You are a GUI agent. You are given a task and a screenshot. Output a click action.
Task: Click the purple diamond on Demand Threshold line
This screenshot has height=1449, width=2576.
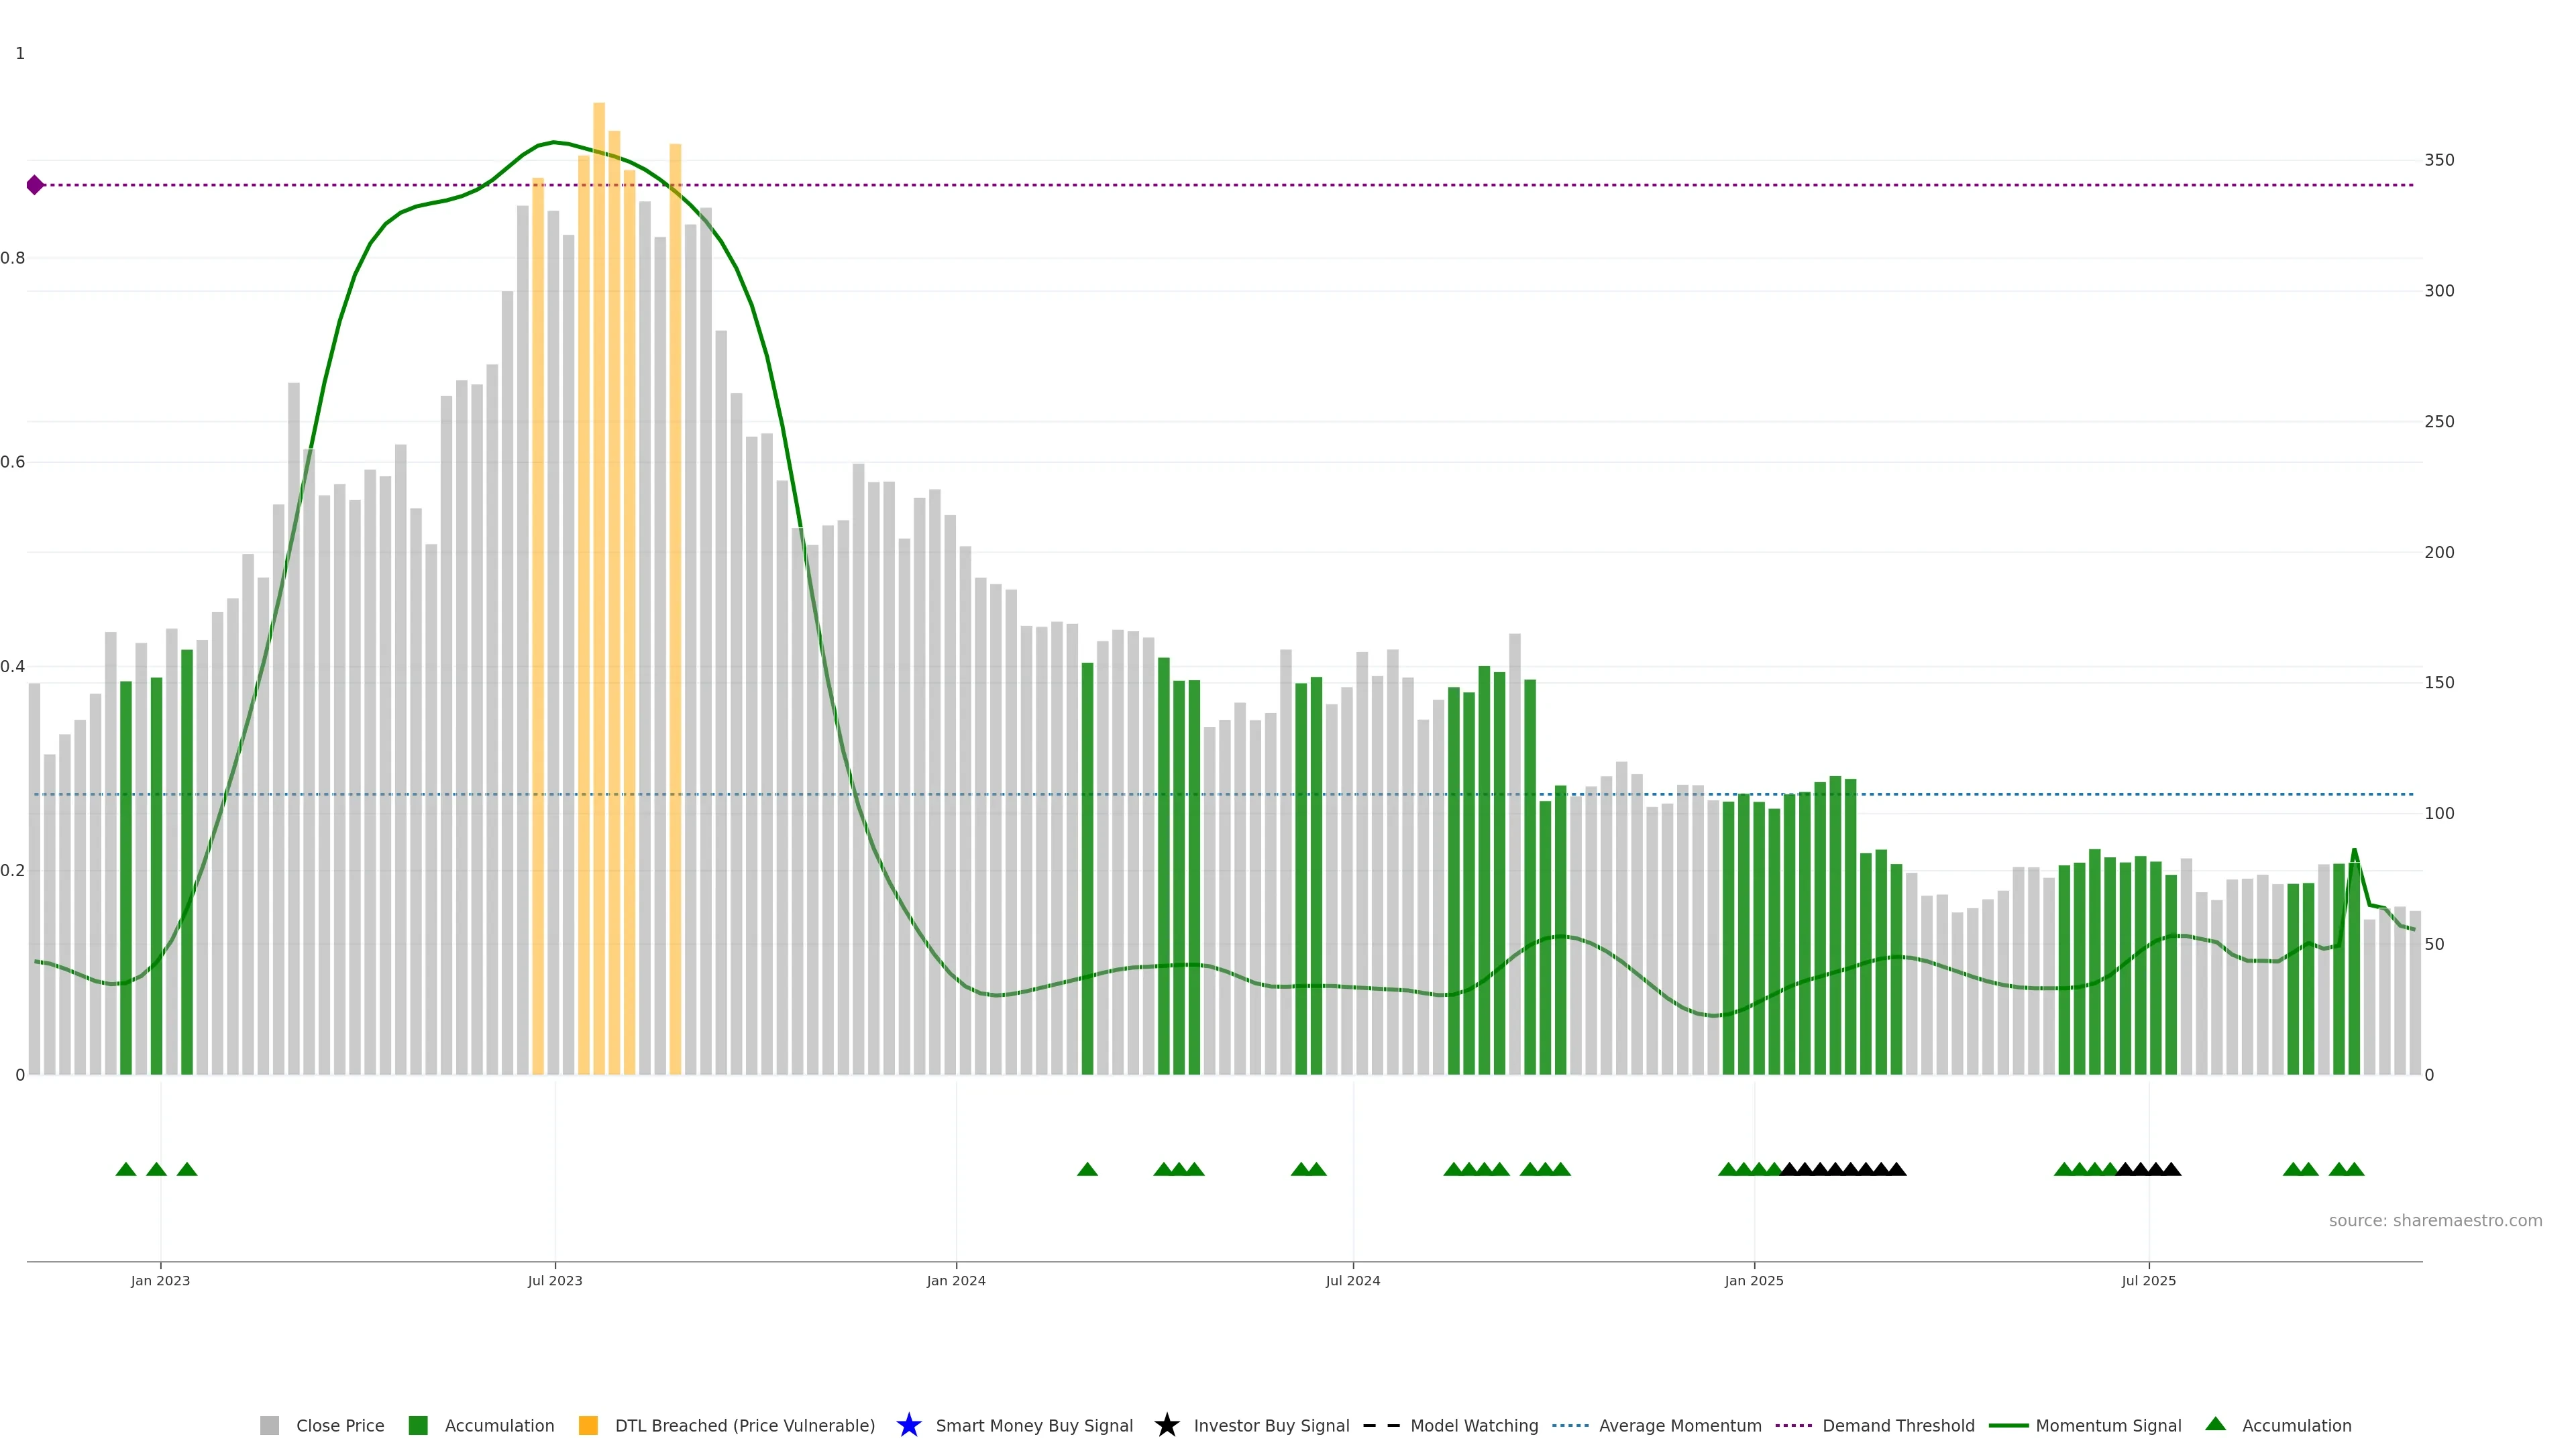[x=35, y=185]
